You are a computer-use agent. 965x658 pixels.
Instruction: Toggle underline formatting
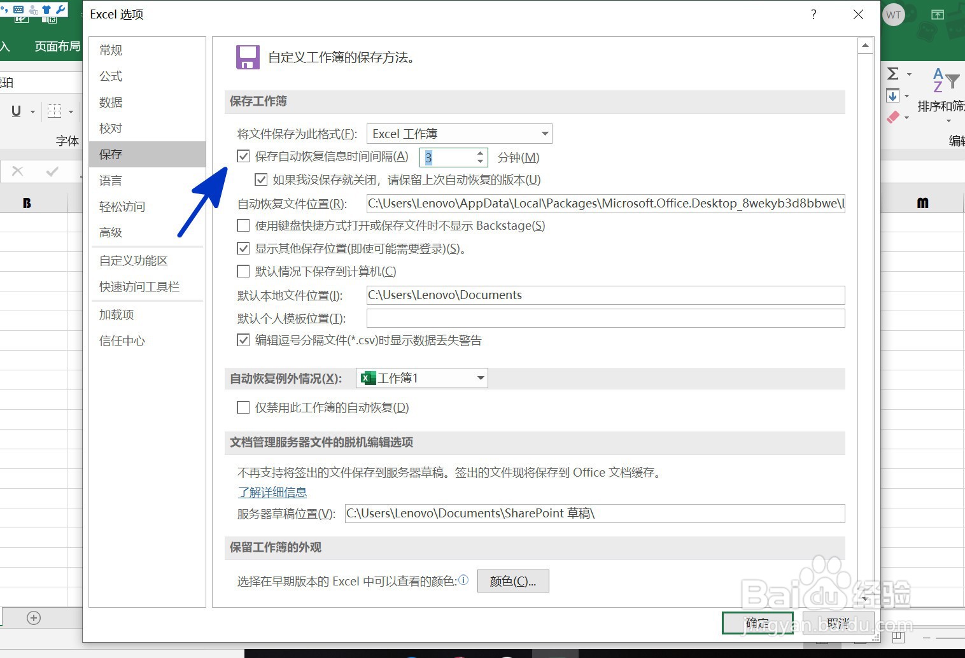17,111
